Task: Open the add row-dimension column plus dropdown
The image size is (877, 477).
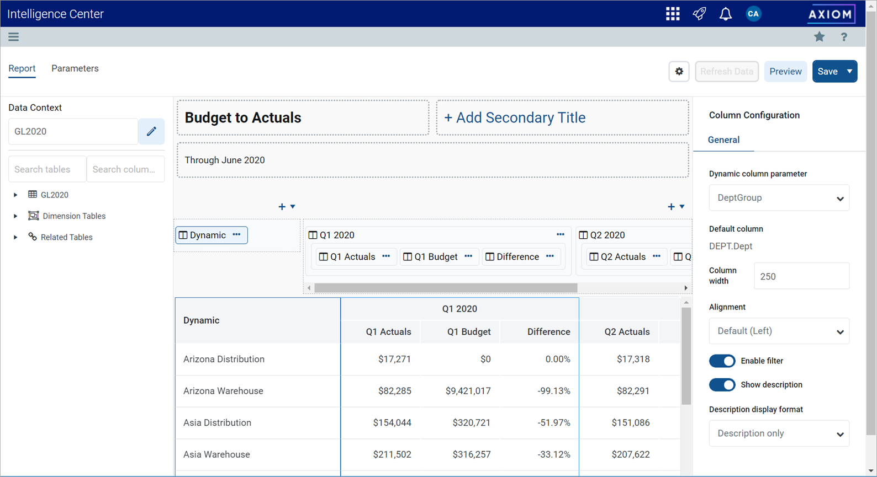Action: [287, 206]
